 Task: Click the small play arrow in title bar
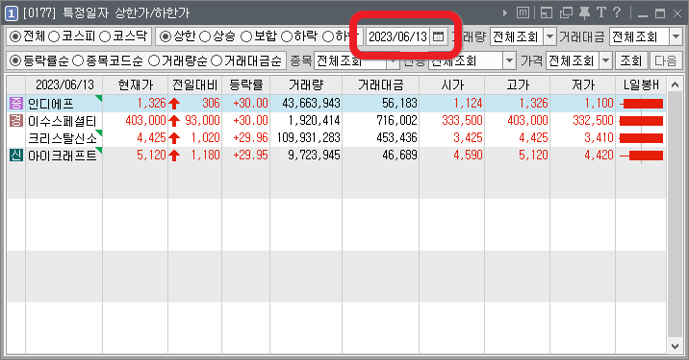[505, 13]
